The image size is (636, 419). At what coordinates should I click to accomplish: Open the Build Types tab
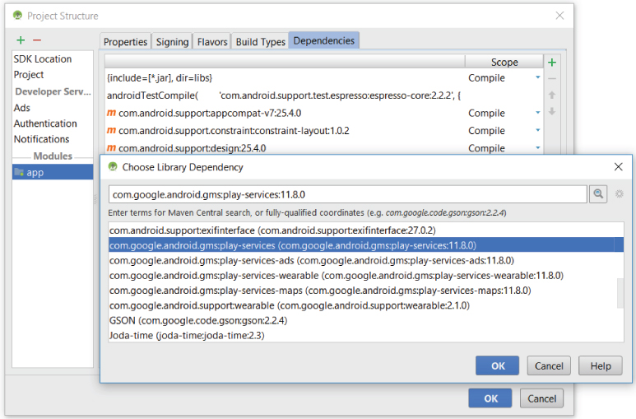point(260,42)
